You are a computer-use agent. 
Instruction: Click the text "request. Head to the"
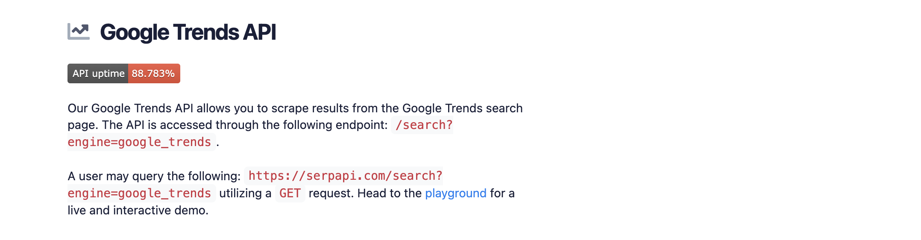click(365, 193)
